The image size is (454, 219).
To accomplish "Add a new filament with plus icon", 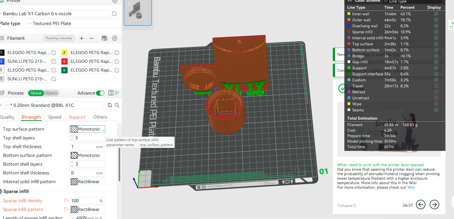I will coord(82,38).
